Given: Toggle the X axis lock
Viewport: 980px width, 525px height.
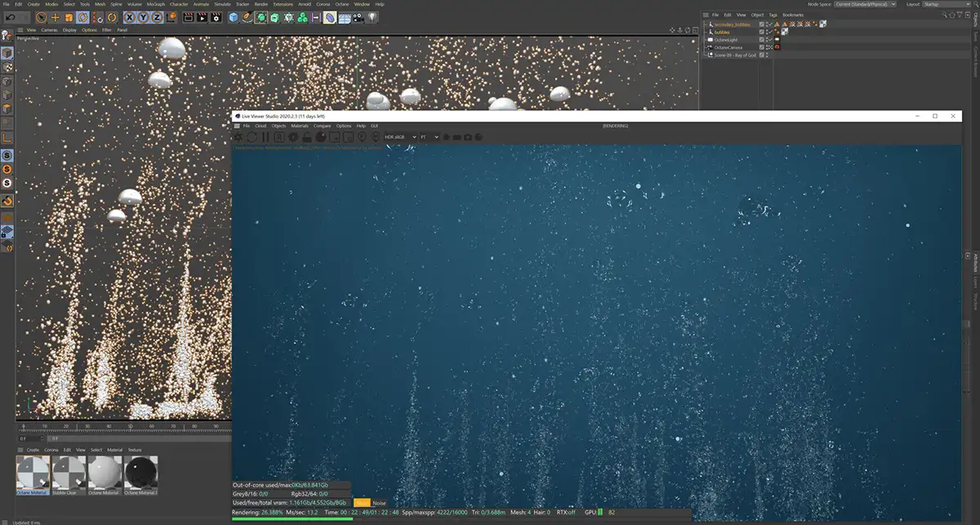Looking at the screenshot, I should (x=130, y=16).
